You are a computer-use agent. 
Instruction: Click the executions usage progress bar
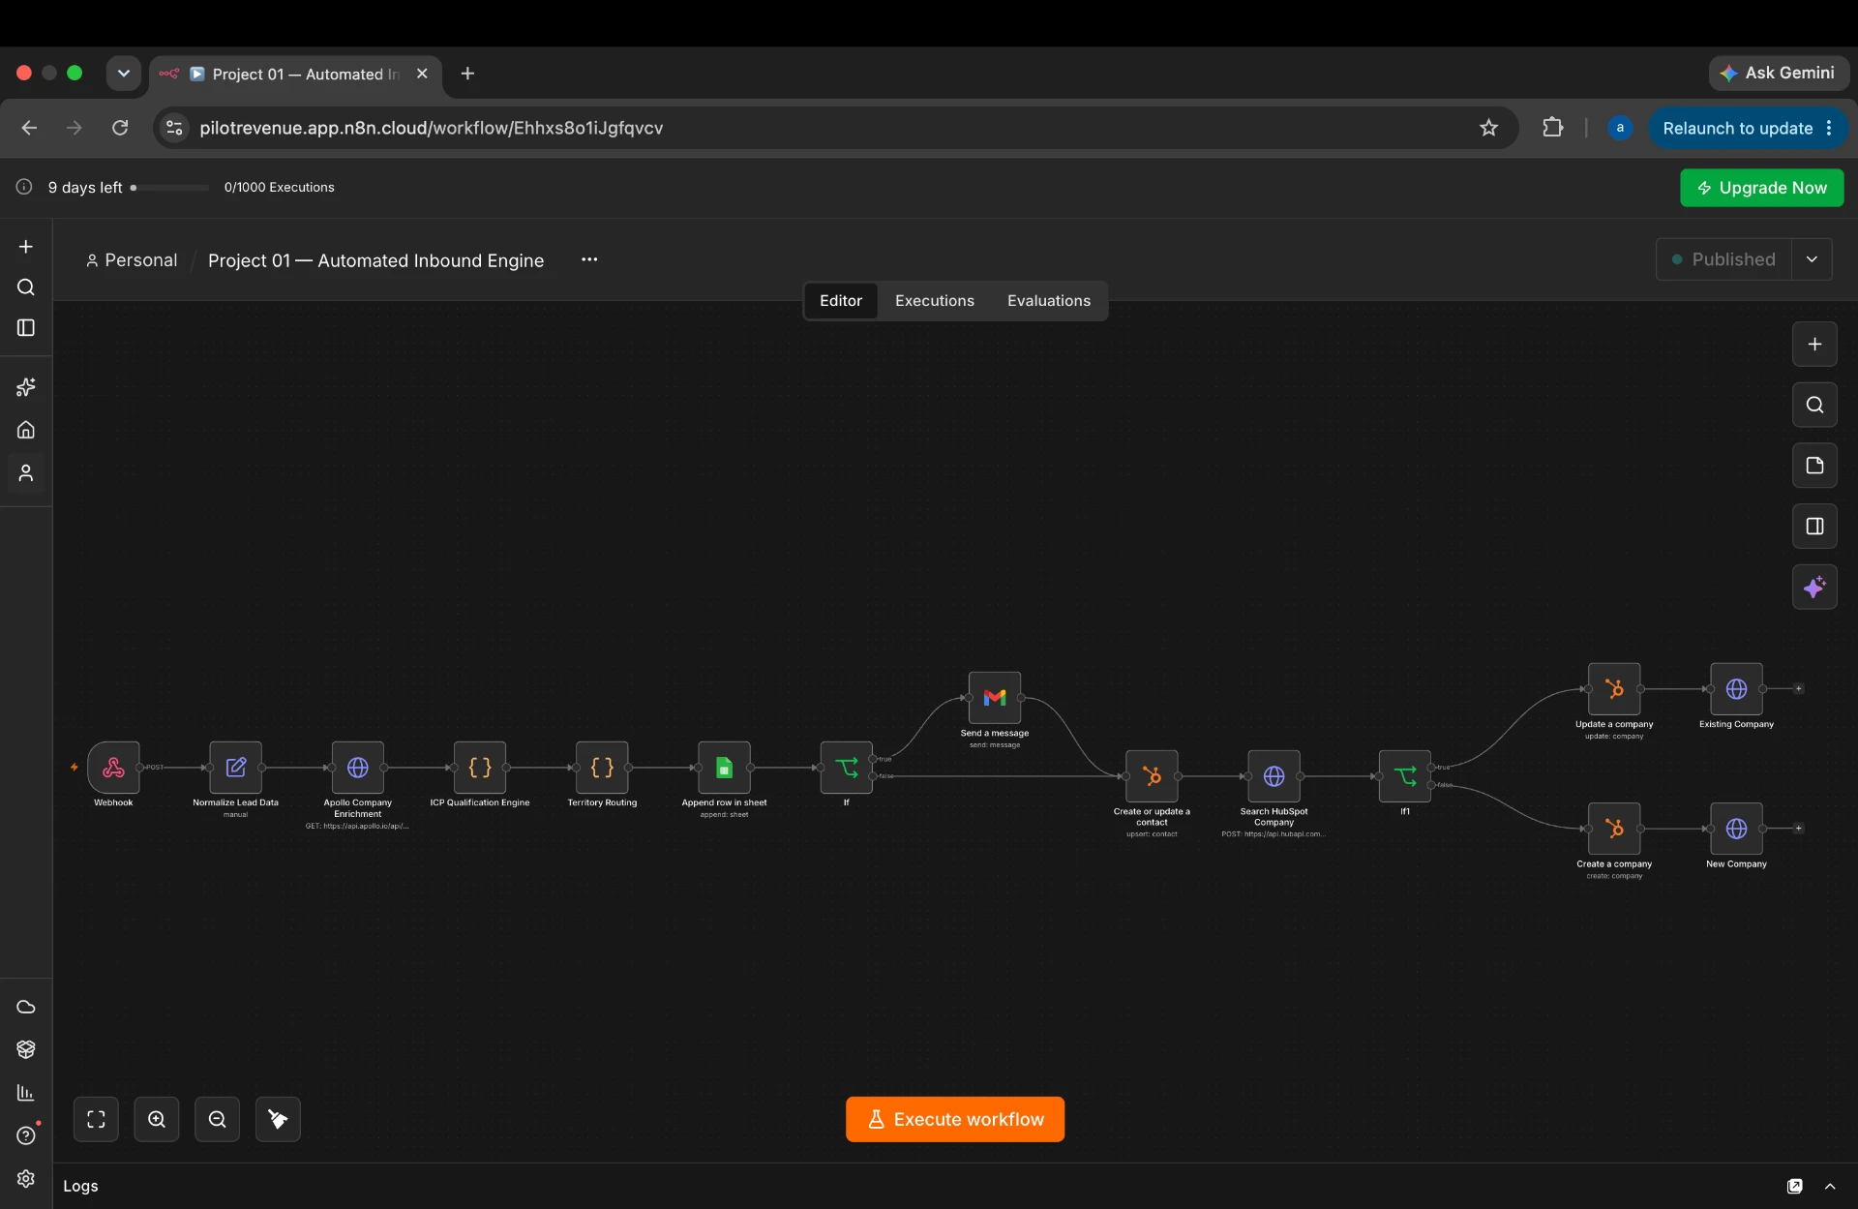coord(169,188)
